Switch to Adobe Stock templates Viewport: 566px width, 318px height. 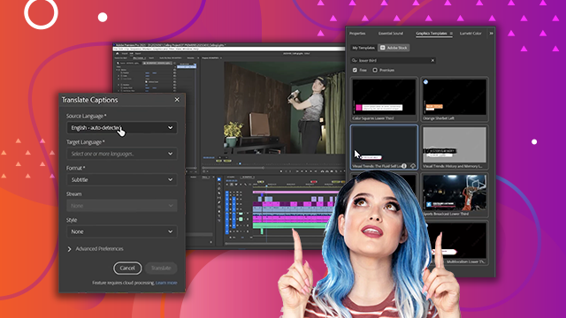(x=394, y=48)
